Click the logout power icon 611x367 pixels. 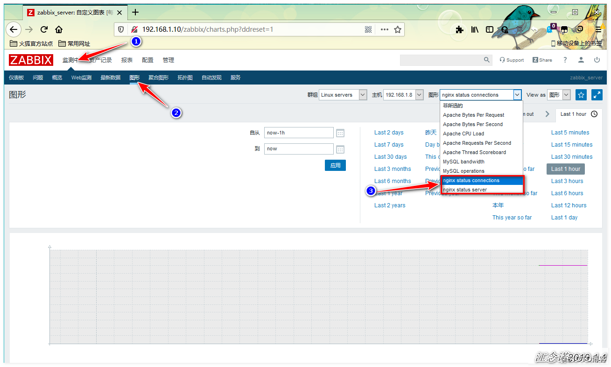597,60
